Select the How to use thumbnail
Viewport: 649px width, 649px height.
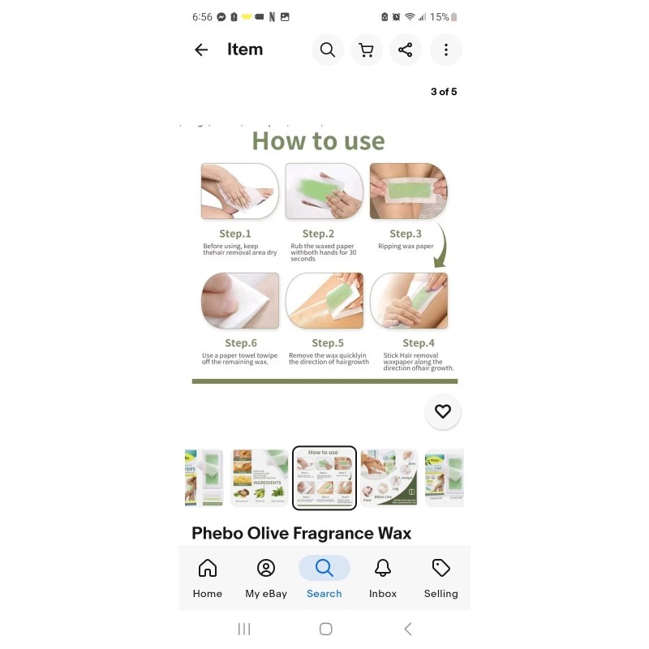(x=324, y=478)
